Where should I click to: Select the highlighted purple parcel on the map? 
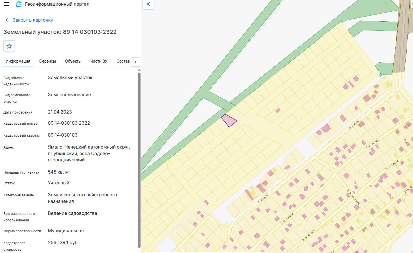[x=229, y=120]
